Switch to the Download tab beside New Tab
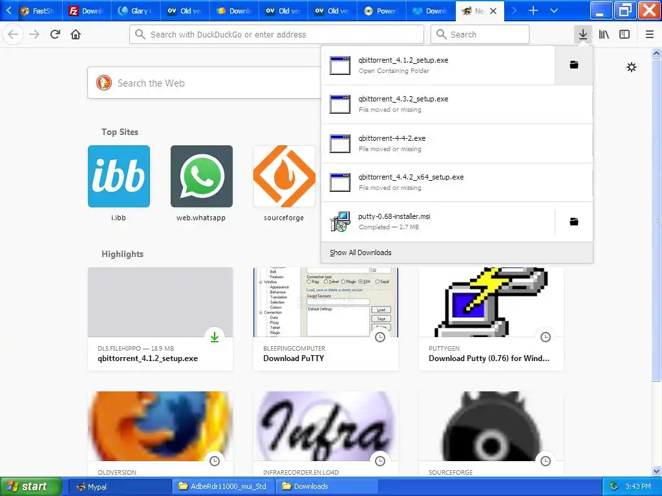 point(431,11)
